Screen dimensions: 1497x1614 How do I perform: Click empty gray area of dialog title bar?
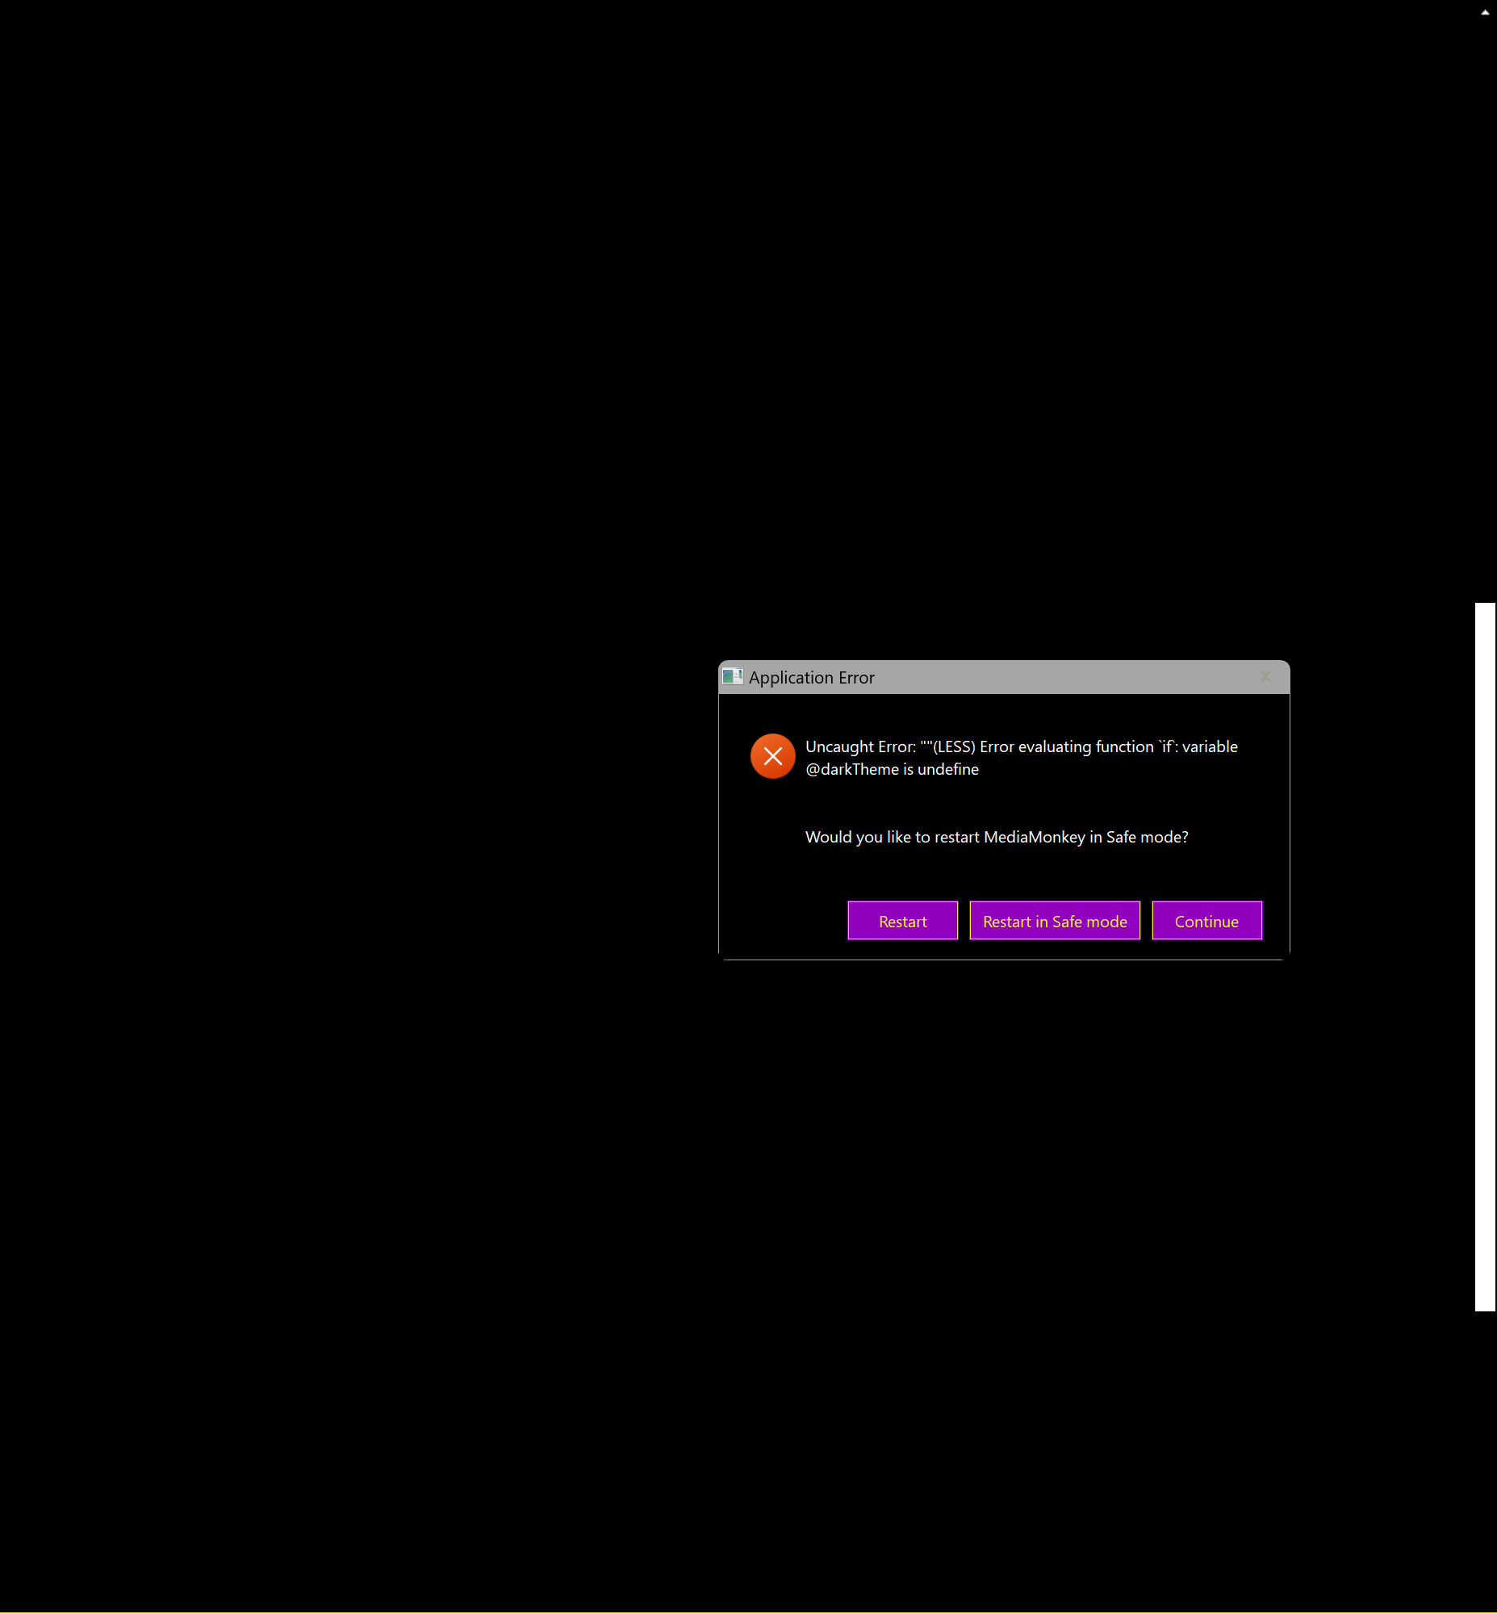[1053, 677]
